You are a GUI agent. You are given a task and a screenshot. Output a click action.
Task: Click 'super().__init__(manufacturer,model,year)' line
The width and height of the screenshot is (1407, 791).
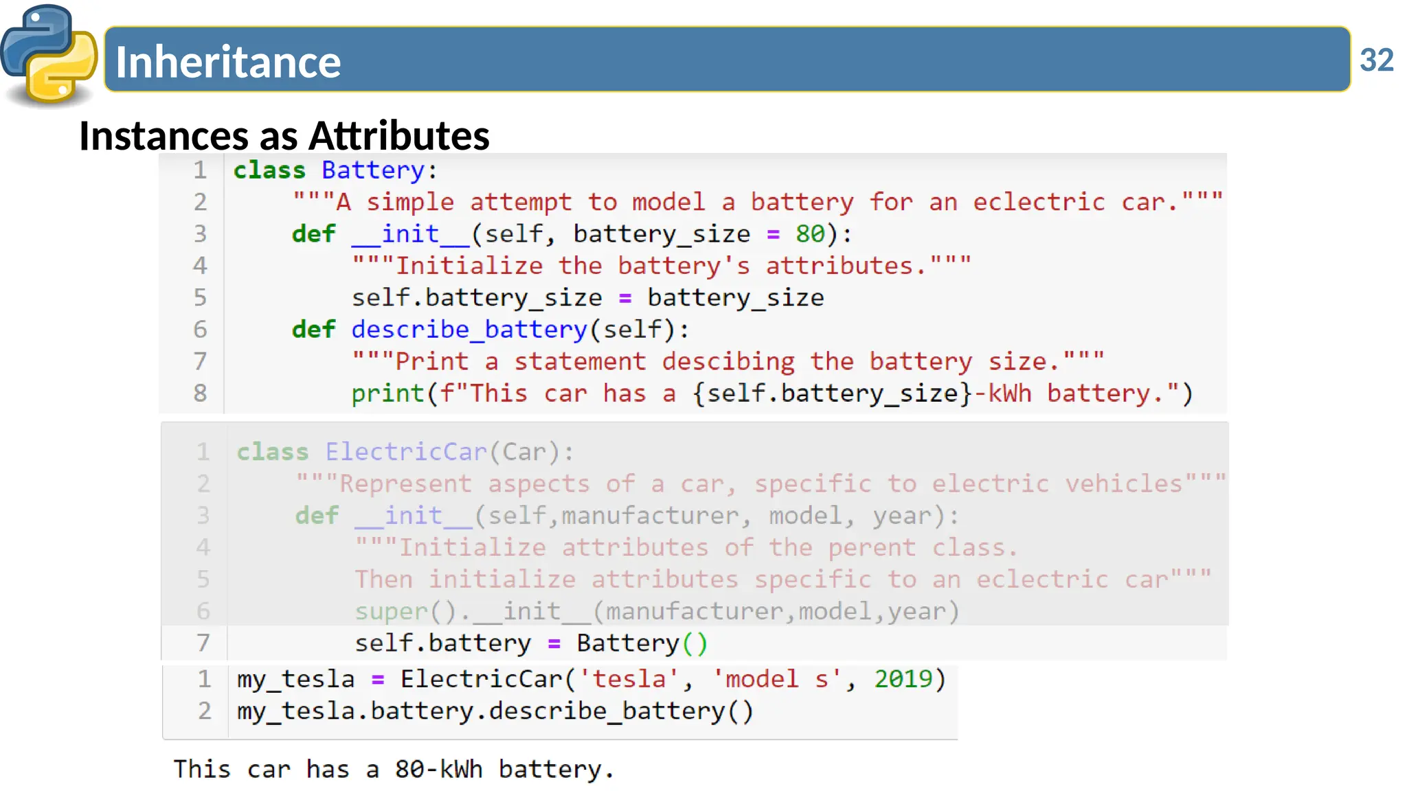coord(657,611)
